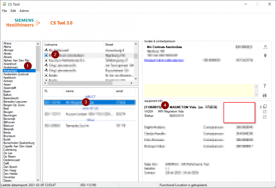Click the Mri Centrum Amsterdam location name
Viewport: 276px width, 188px height.
[x=164, y=47]
